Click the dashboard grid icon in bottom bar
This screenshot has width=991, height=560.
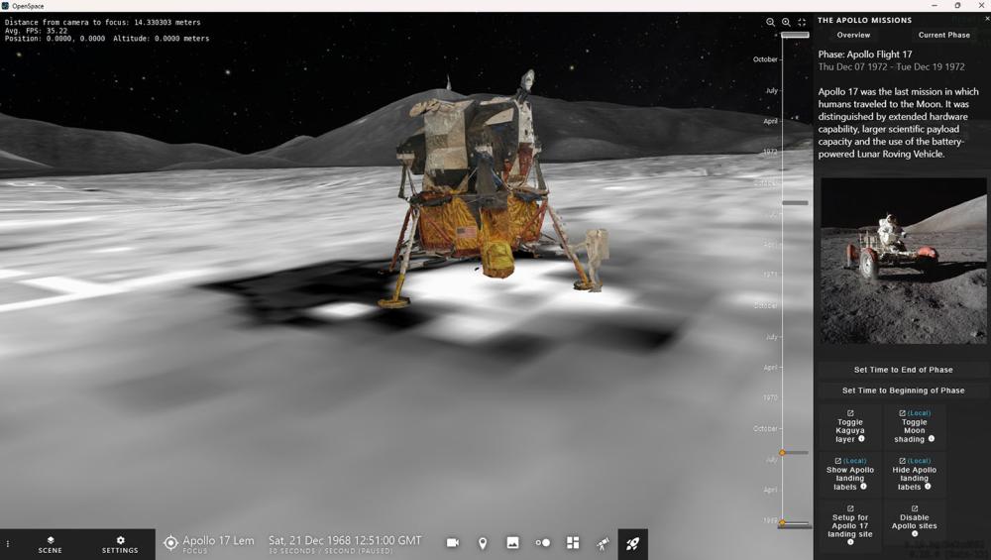coord(573,543)
